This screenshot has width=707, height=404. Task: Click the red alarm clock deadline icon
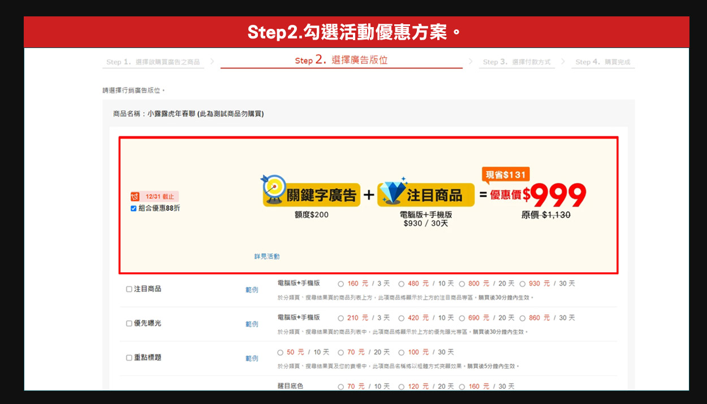135,197
